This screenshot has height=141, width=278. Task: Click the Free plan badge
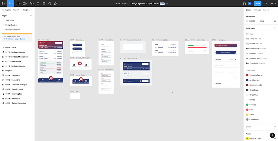(x=162, y=3)
